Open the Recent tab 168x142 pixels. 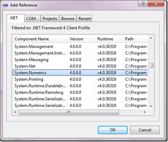(x=84, y=18)
